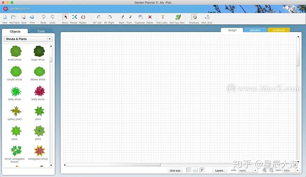Image resolution: width=306 pixels, height=177 pixels.
Task: Toggle the ruler display icon
Action: tap(195, 170)
